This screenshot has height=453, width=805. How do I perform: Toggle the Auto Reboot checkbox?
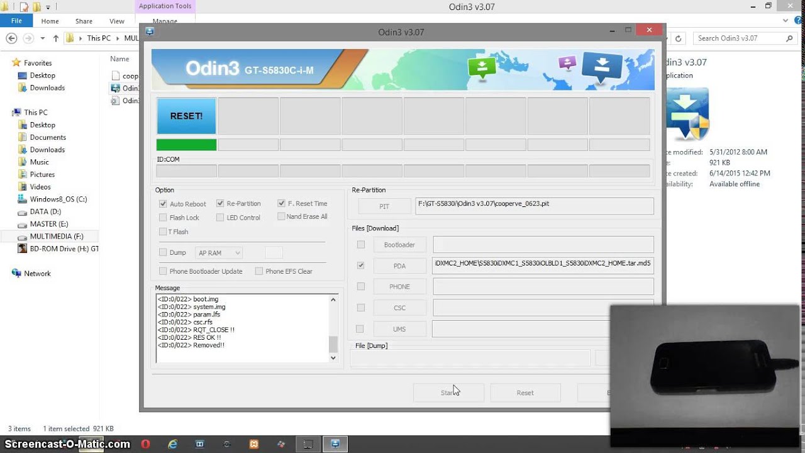click(x=163, y=204)
